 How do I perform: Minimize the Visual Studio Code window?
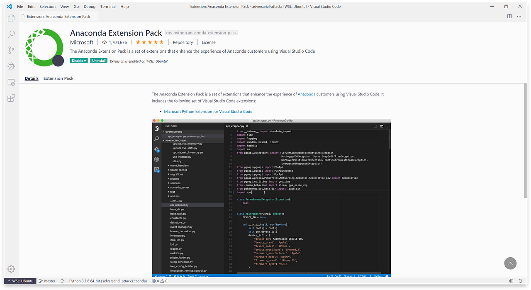click(x=492, y=7)
